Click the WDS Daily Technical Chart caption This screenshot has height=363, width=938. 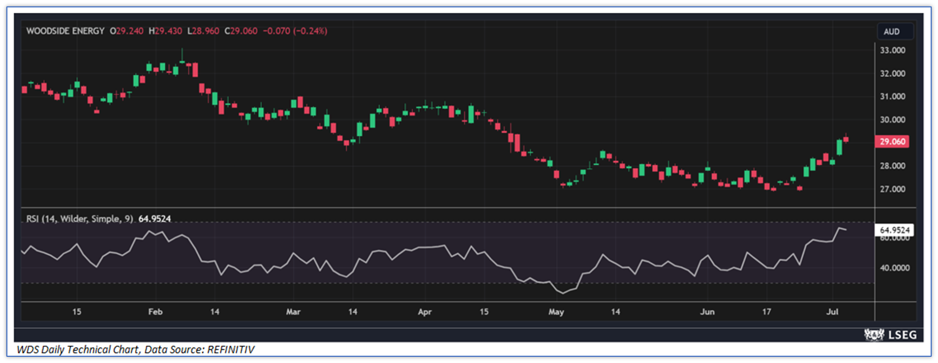click(x=136, y=350)
